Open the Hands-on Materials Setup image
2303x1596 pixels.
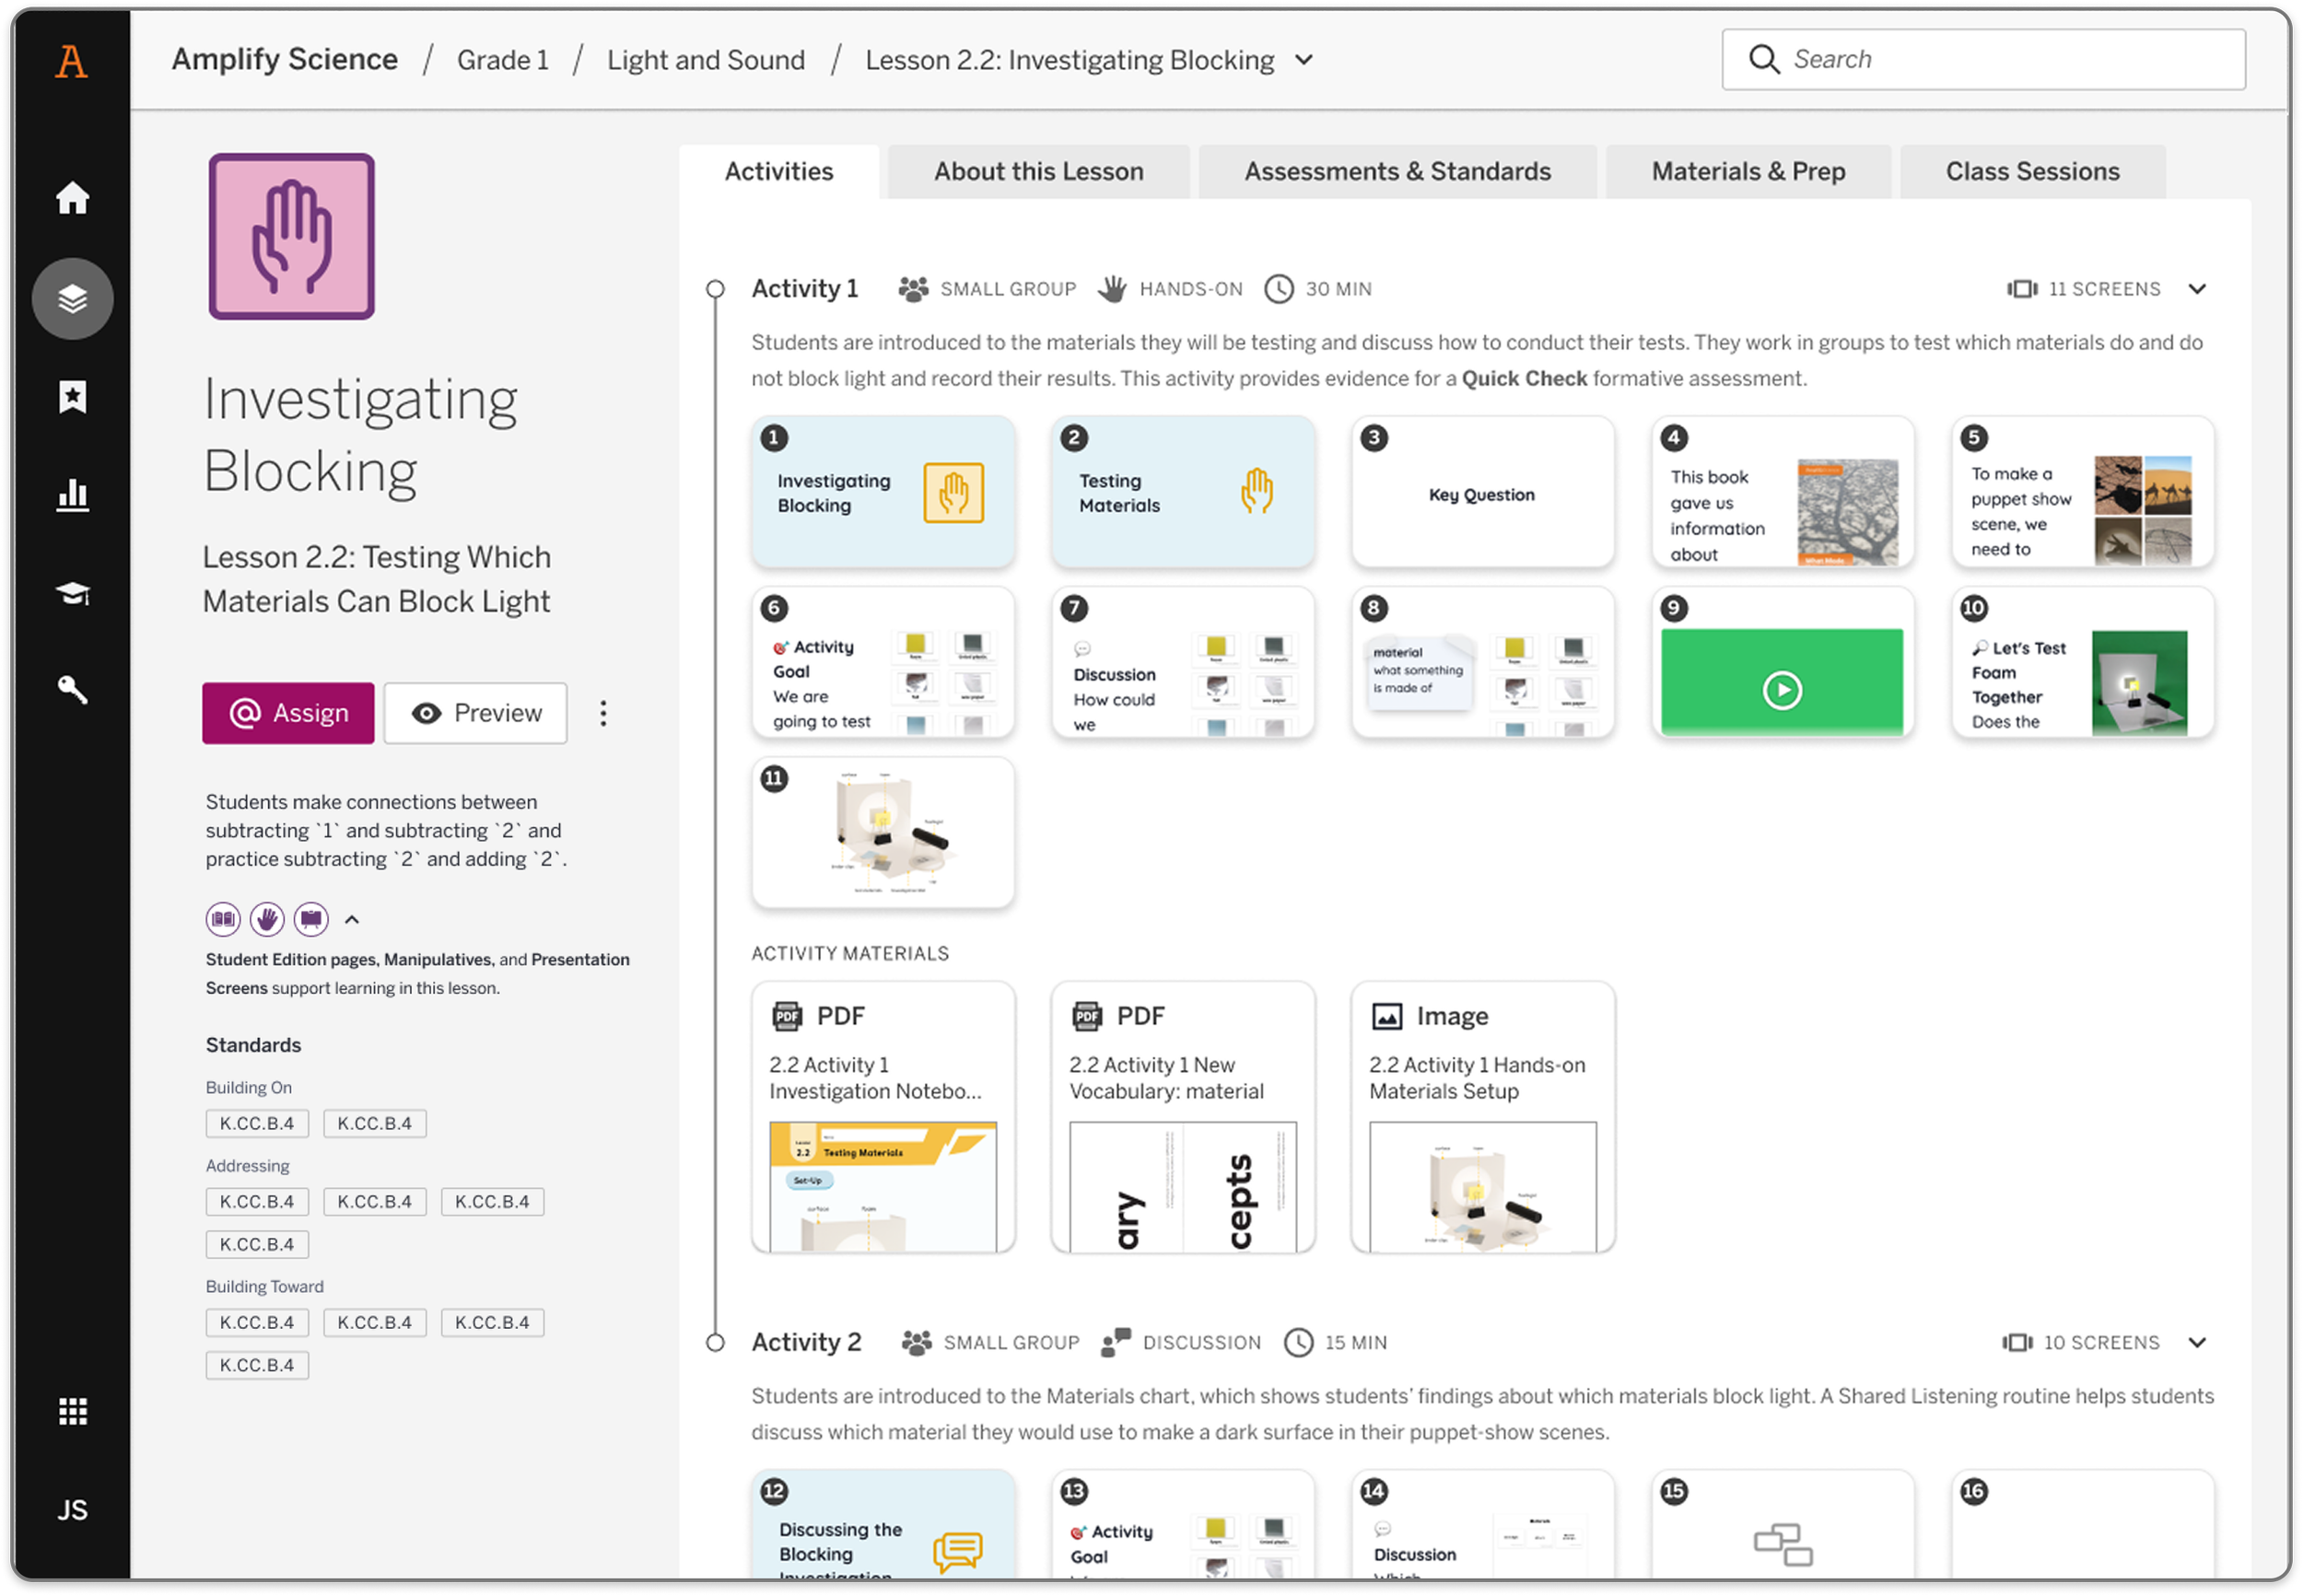[1483, 1117]
